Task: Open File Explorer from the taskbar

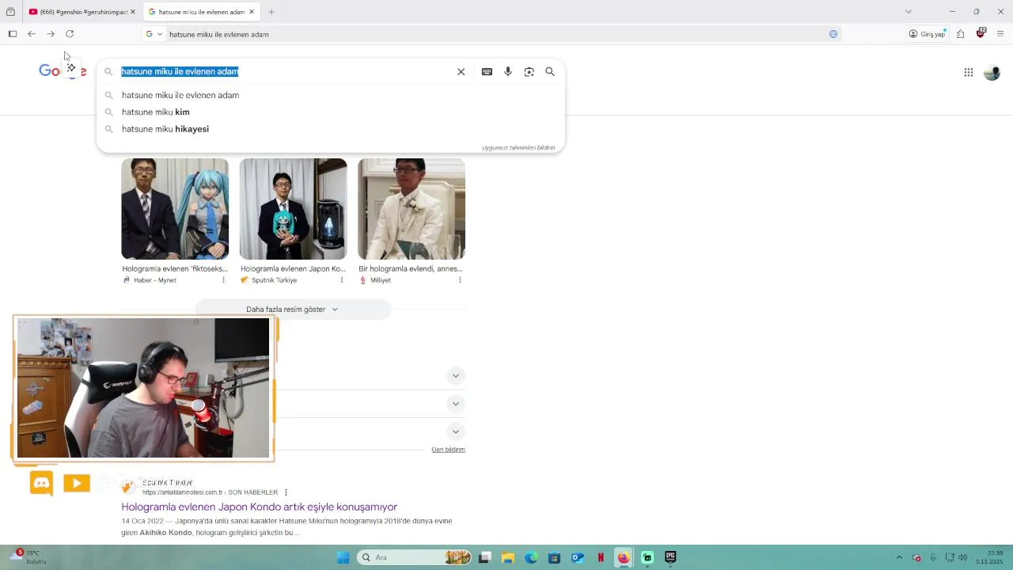Action: (508, 557)
